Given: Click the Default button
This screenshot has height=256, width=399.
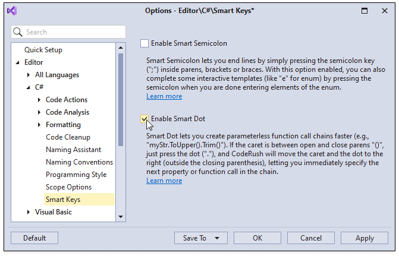Looking at the screenshot, I should pos(34,238).
